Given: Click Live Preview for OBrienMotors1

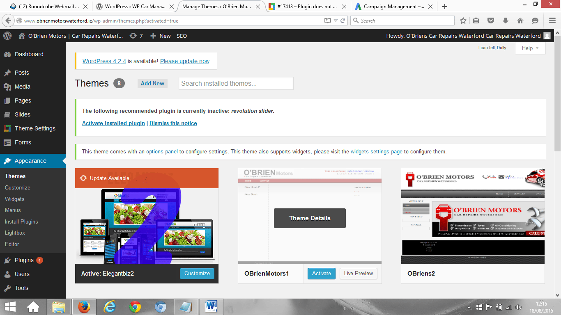Looking at the screenshot, I should click(358, 274).
